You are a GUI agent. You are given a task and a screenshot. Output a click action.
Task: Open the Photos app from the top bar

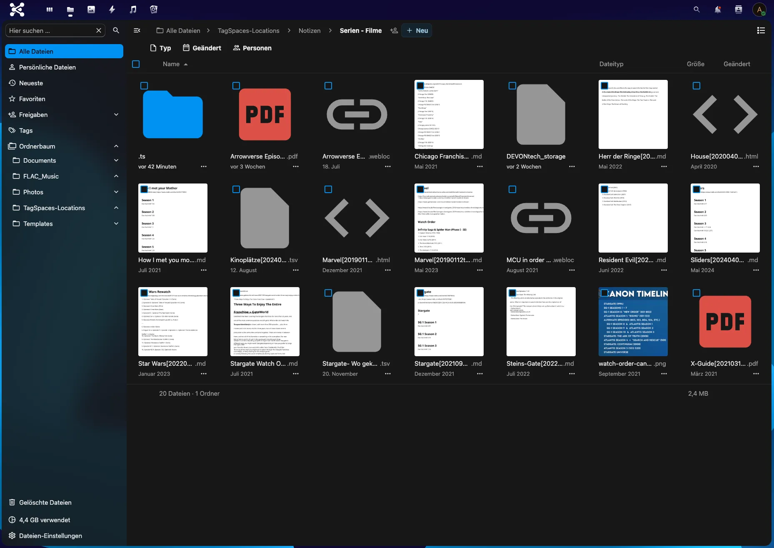click(x=91, y=10)
